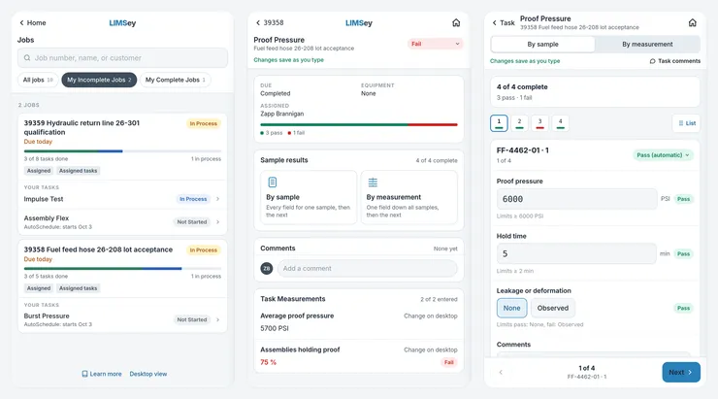This screenshot has height=399, width=718.
Task: Click the Assemblies holding proof Fail badge
Action: tap(448, 362)
